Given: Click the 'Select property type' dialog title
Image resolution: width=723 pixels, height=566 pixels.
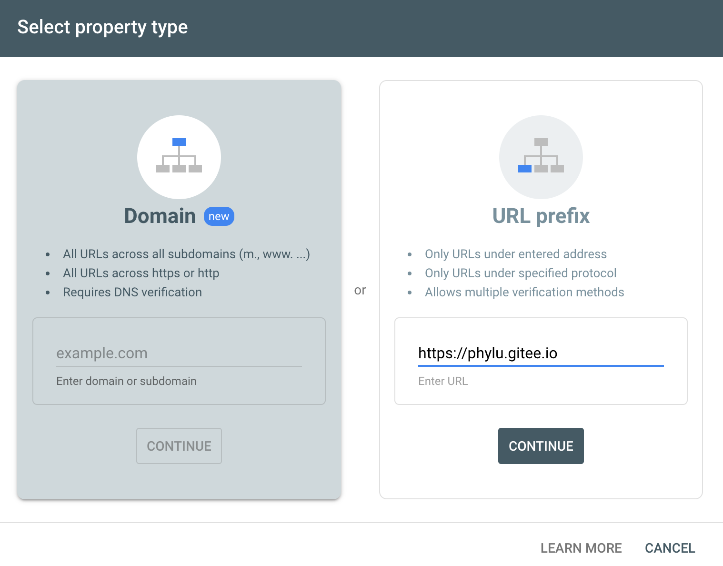Looking at the screenshot, I should 102,27.
